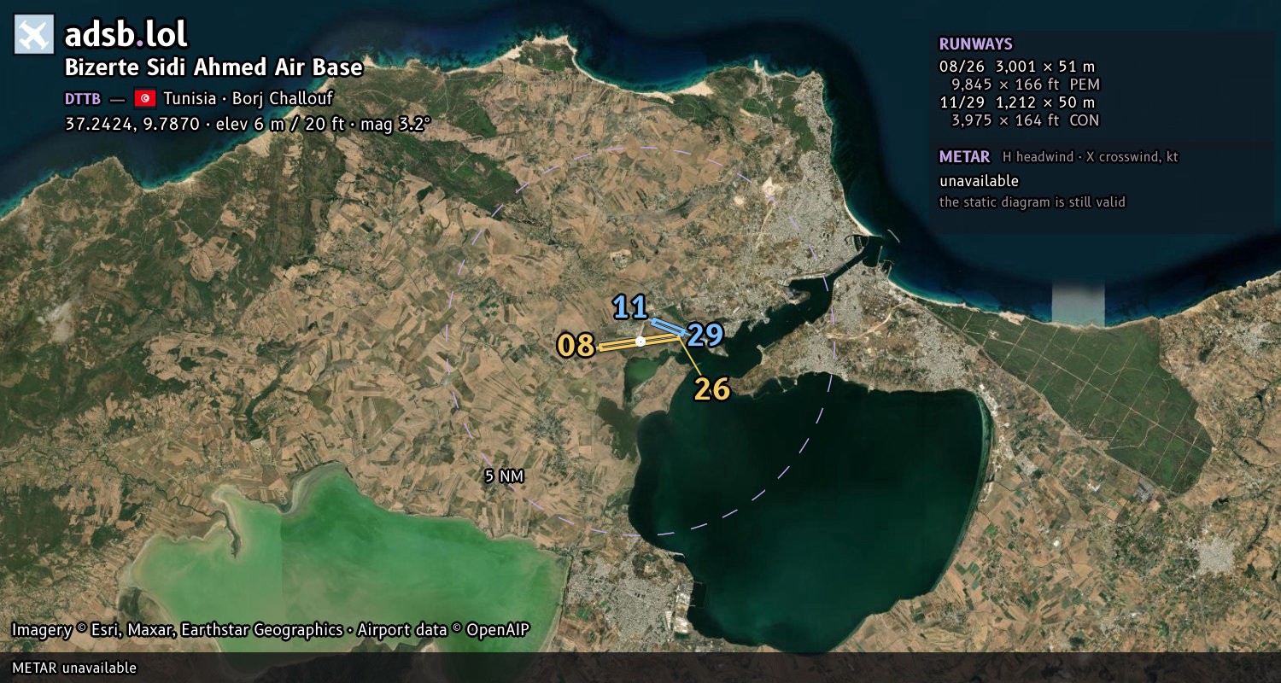1281x683 pixels.
Task: Select runway label 08
Action: [576, 346]
